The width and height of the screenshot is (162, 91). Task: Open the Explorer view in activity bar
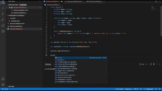click(3, 2)
